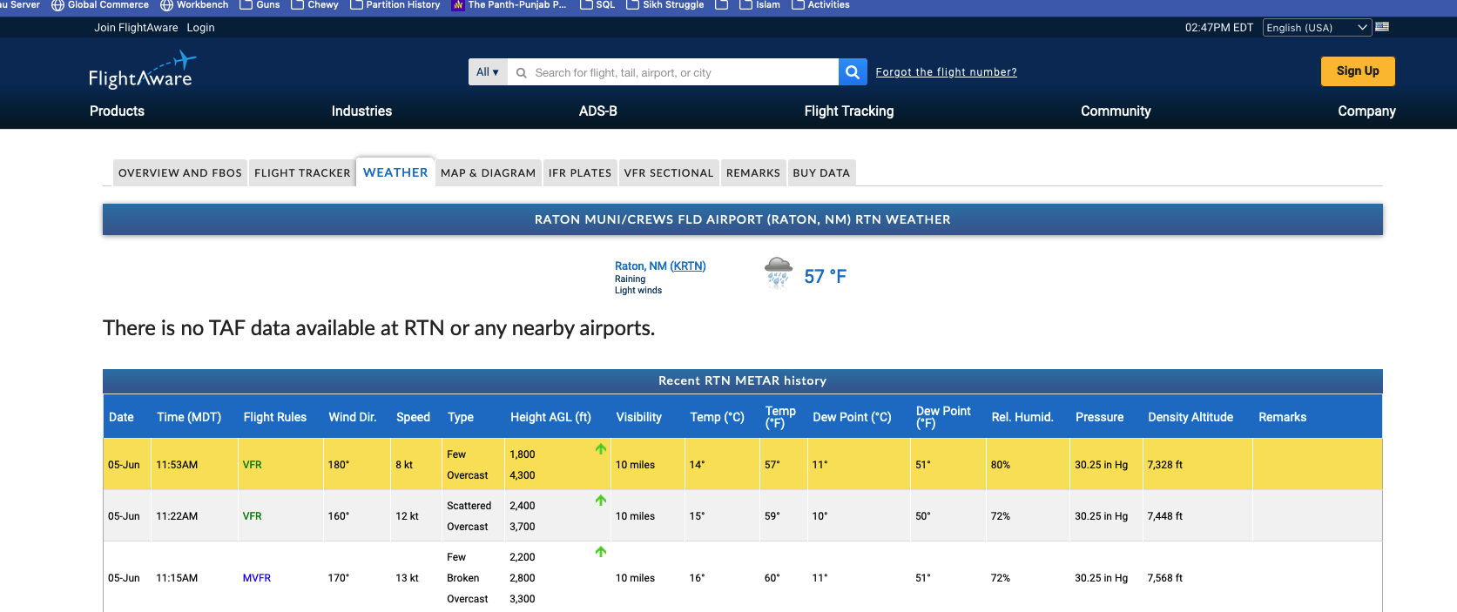Click the blue search magnifier button

(853, 72)
